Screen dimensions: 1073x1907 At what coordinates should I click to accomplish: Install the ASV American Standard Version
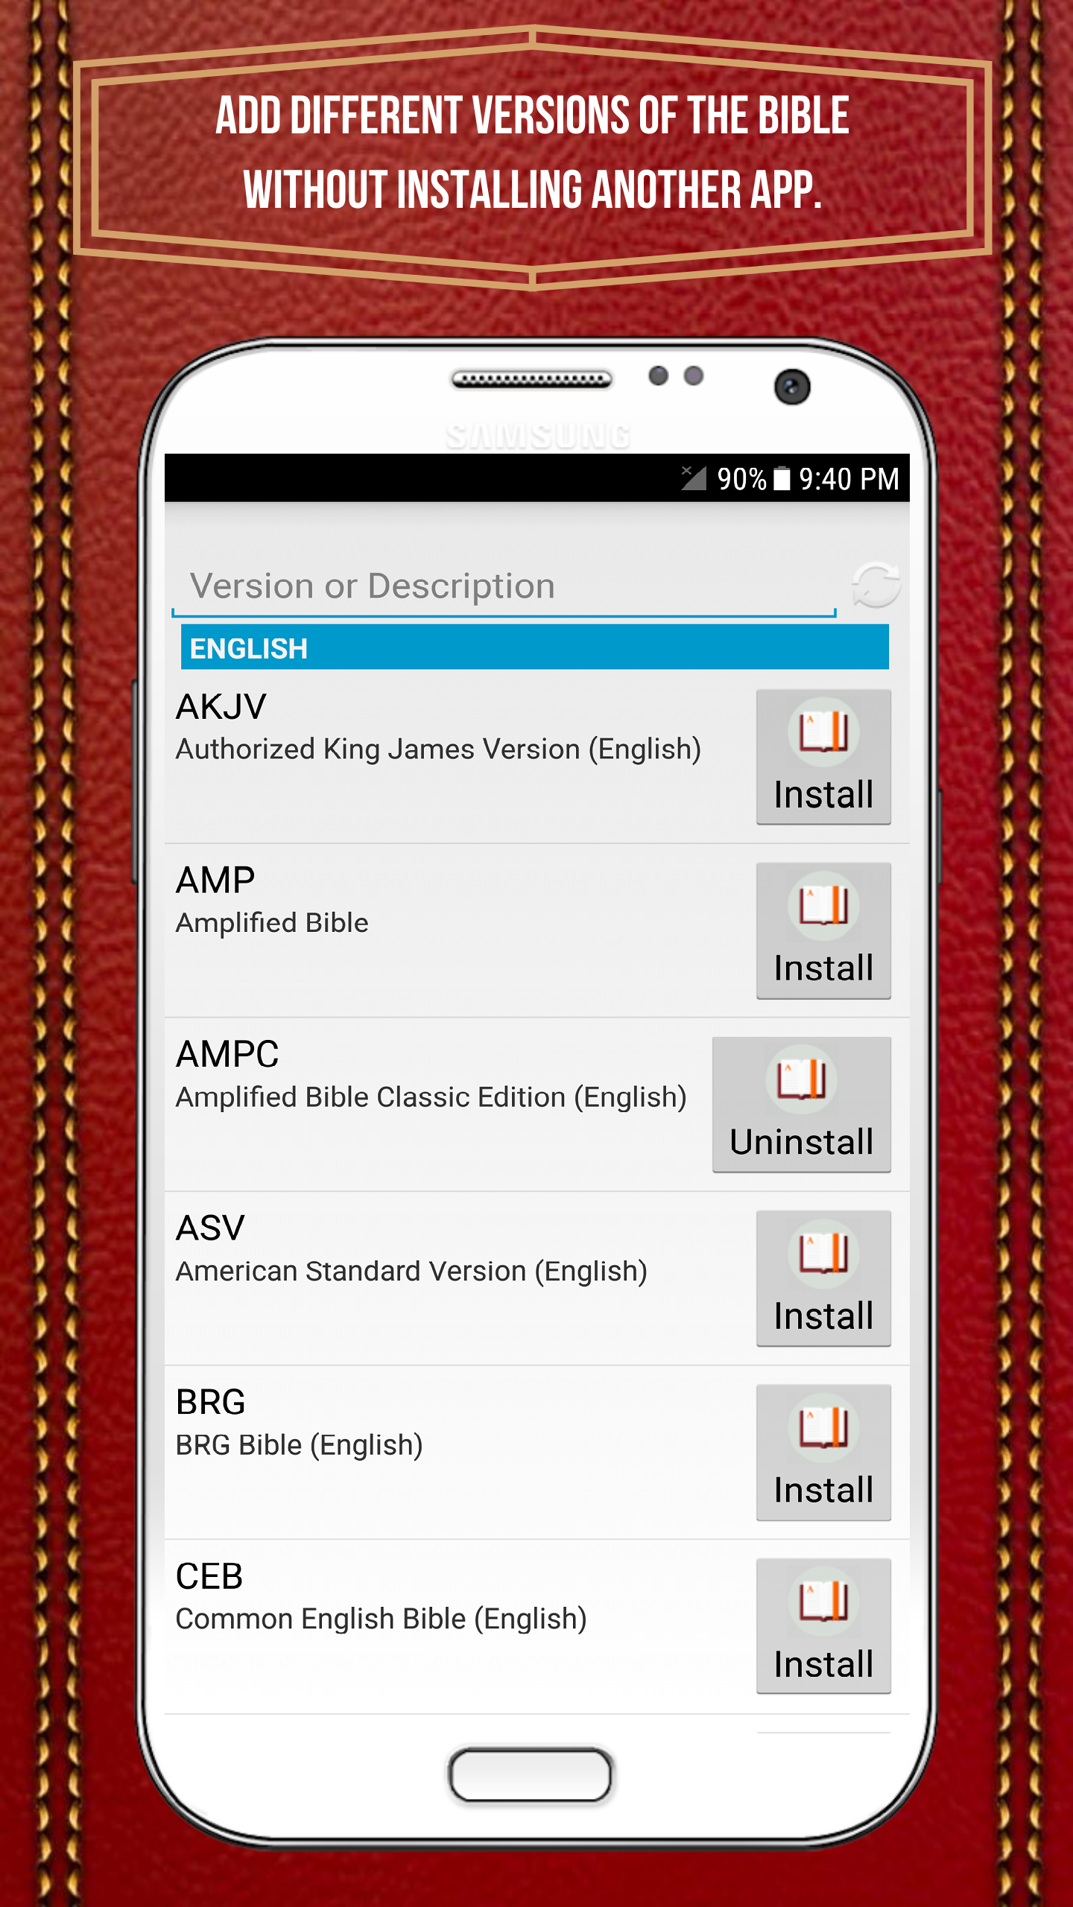click(x=823, y=1278)
